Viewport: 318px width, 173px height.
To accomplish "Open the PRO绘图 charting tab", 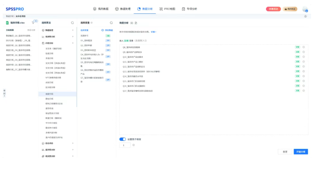I will pos(167,9).
